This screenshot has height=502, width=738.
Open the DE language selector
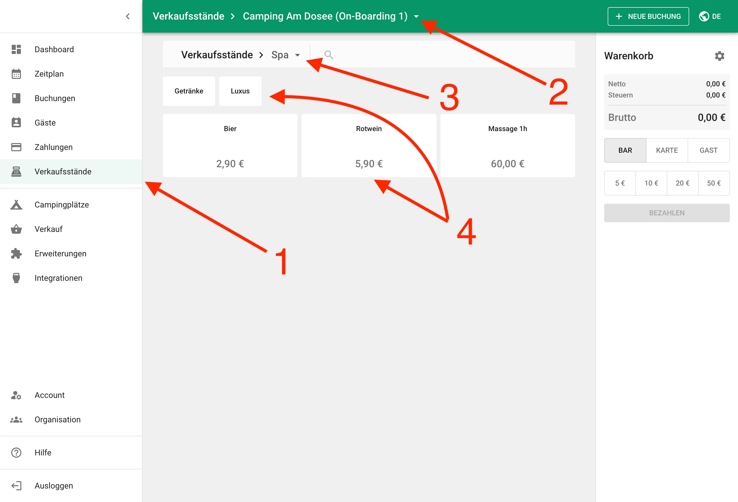[716, 16]
